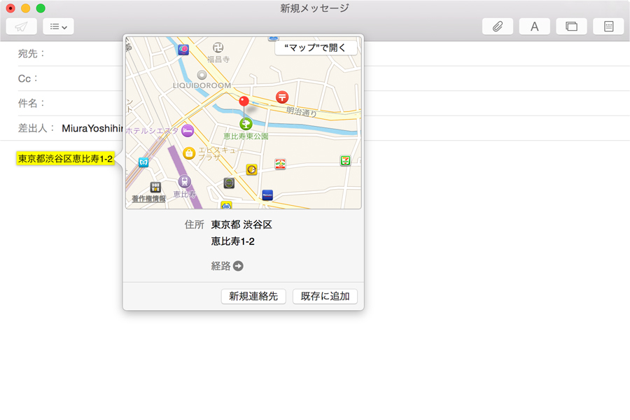The height and width of the screenshot is (420, 630).
Task: Click red-white store icon near center
Action: click(280, 164)
